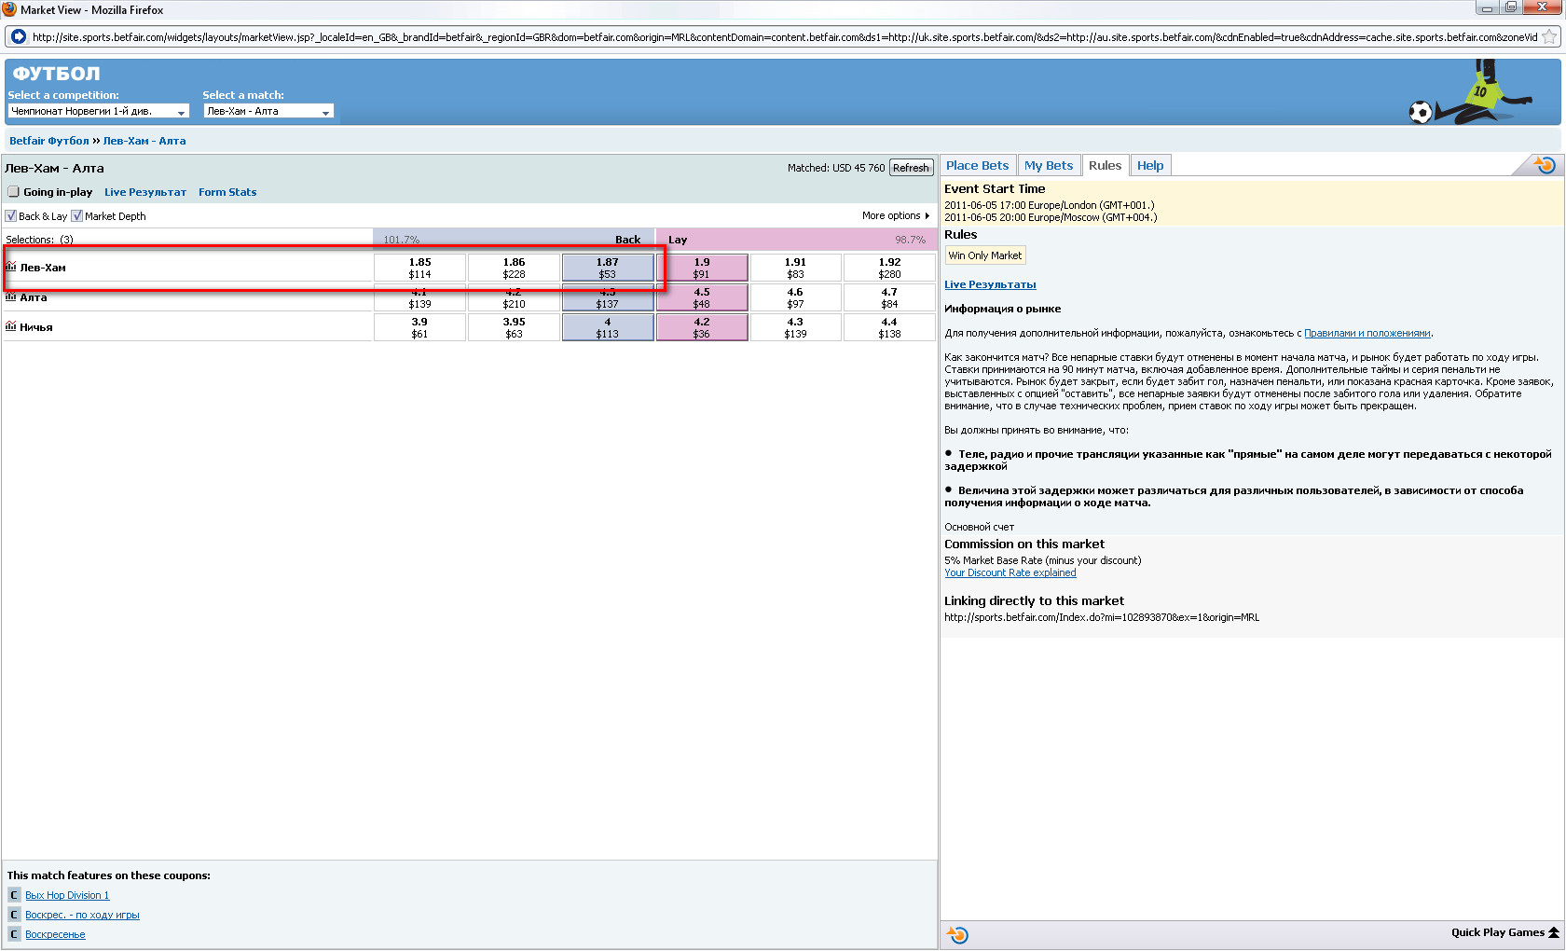Lay Лев-Хам at odds 1.92
Viewport: 1566px width, 951px height.
click(889, 268)
